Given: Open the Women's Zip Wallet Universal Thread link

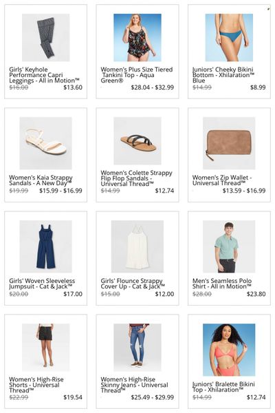Looking at the screenshot, I should 222,180.
